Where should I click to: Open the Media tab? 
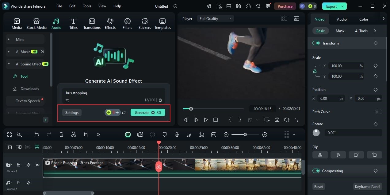click(17, 24)
